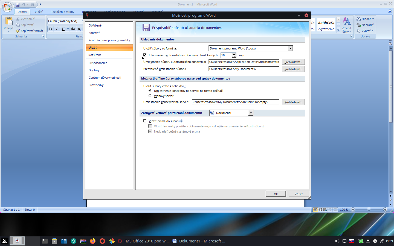The height and width of the screenshot is (246, 394).
Task: Click the Full Screen Reading view icon
Action: click(x=320, y=210)
